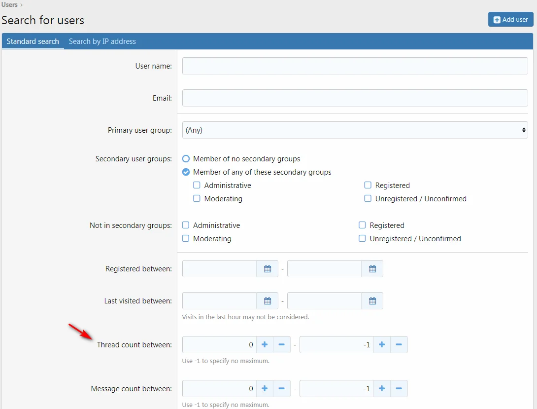Go to Users breadcrumb link
537x409 pixels.
pyautogui.click(x=9, y=4)
